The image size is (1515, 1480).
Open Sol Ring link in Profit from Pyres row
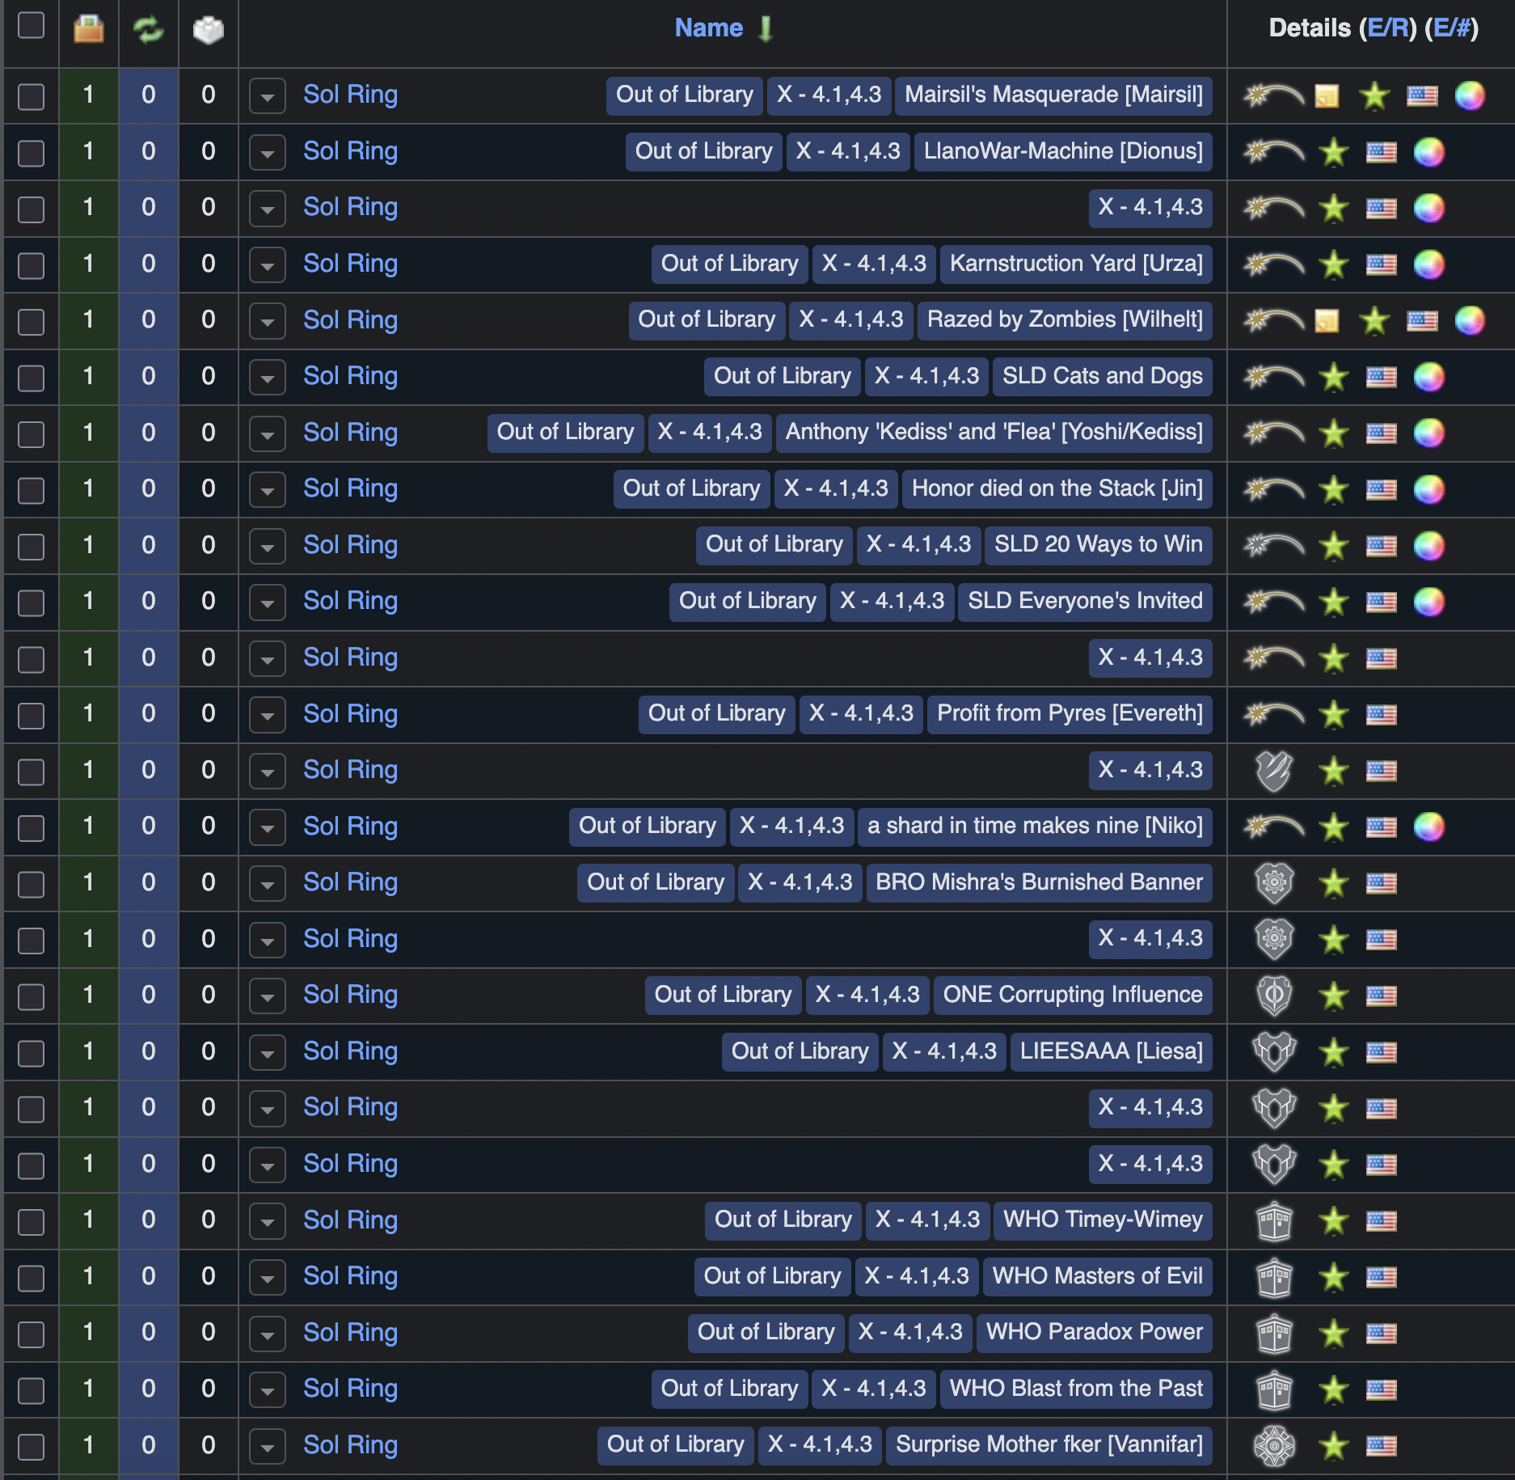pos(350,714)
